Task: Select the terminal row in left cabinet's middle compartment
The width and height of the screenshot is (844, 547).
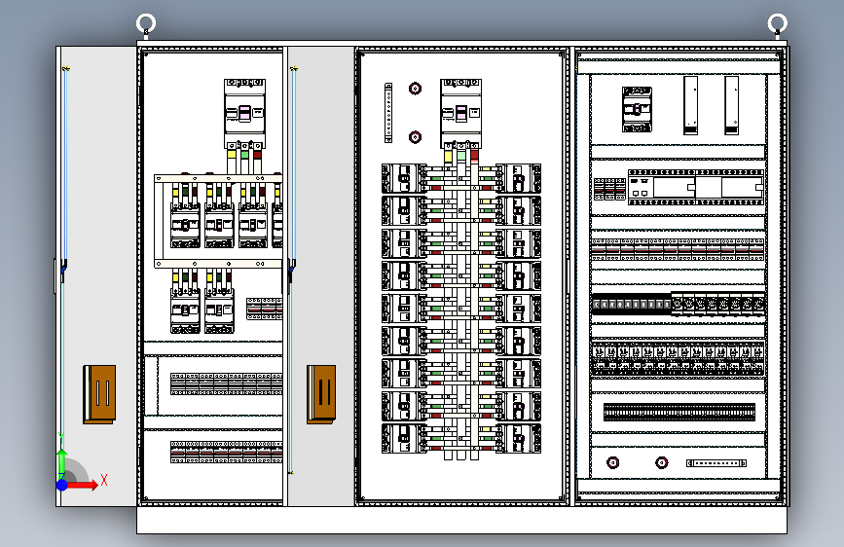Action: [x=227, y=383]
